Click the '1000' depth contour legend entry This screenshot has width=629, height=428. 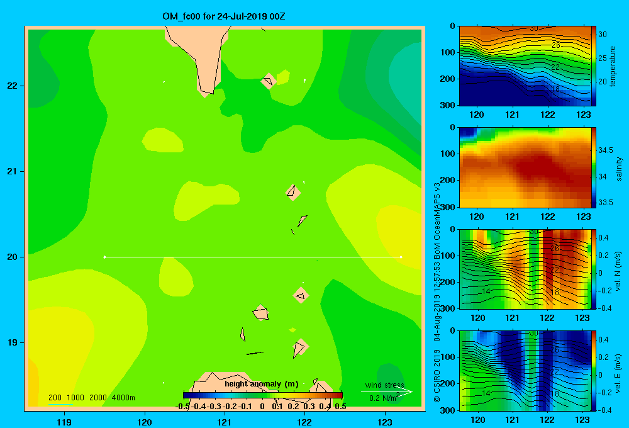coord(75,398)
